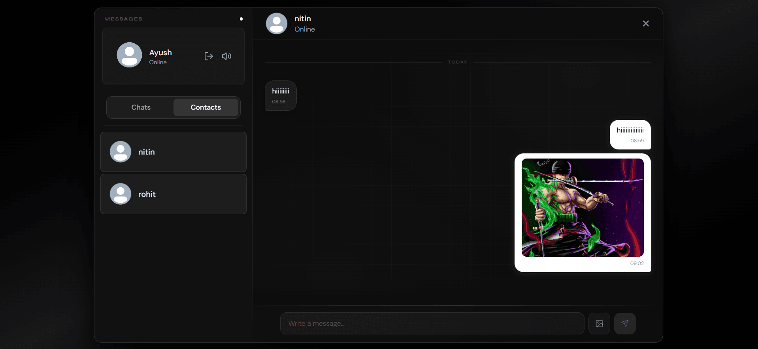Click nitin's avatar in contact list
This screenshot has width=758, height=349.
point(121,152)
